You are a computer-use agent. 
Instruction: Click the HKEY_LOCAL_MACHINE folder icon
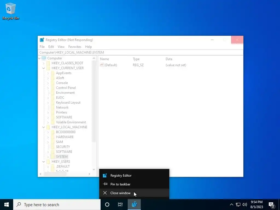(48, 127)
